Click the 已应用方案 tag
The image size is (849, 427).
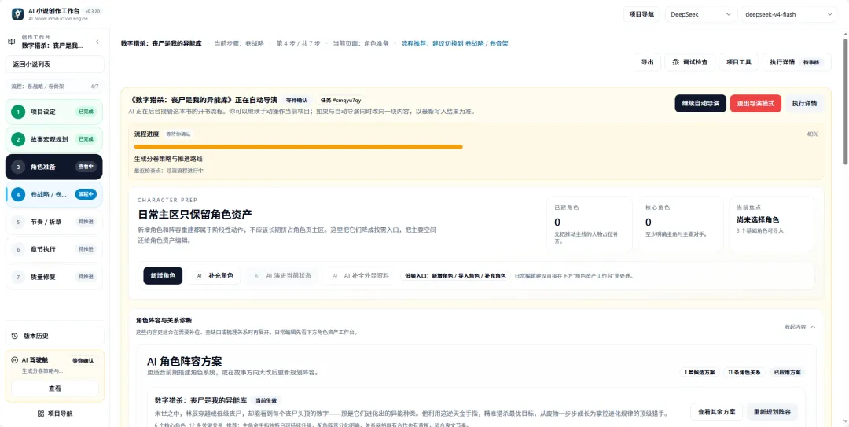click(x=787, y=372)
